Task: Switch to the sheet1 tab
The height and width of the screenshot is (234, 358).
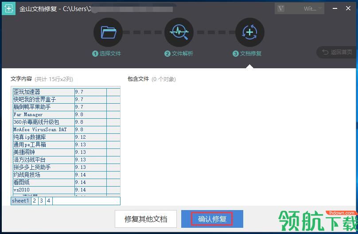Action: [x=21, y=201]
